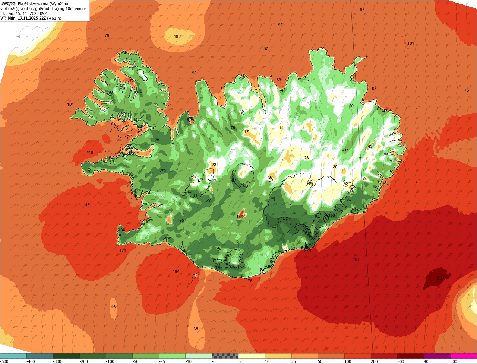This screenshot has width=477, height=364.
Task: Click the map value '116' west of Snæfellsnes
Action: [90, 153]
